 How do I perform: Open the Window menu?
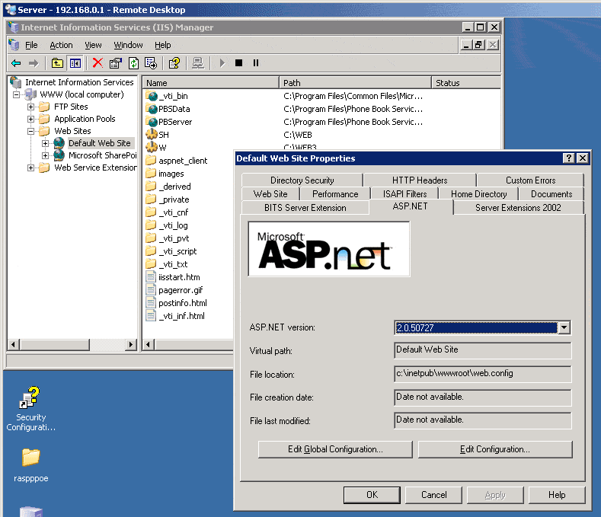(x=128, y=45)
